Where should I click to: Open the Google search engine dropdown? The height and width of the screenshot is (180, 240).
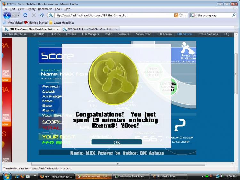(193, 15)
